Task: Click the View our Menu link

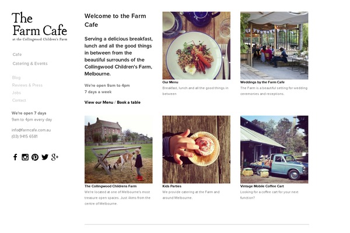Action: pyautogui.click(x=99, y=103)
